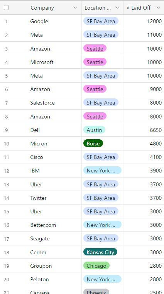Viewport: 164px width, 294px height.
Task: Click the 12000 laid off value
Action: (x=154, y=21)
